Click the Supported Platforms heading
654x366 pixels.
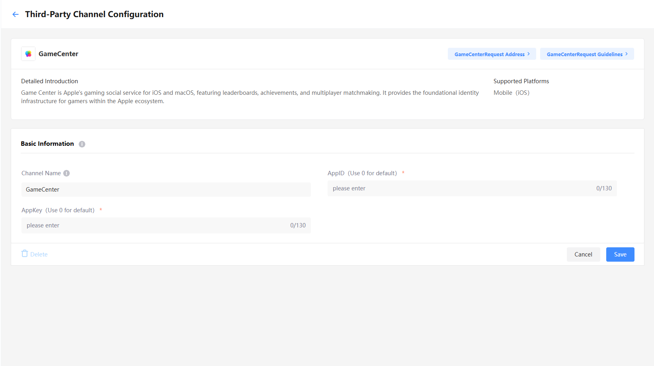[521, 81]
